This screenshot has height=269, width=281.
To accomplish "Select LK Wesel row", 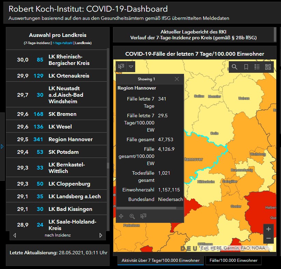I will pos(56,126).
